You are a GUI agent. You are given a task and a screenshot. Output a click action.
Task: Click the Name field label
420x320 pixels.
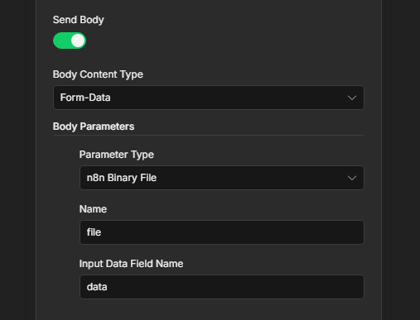93,209
